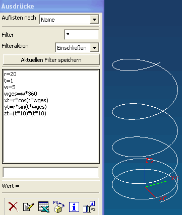Click the P2 reference info icon
The width and height of the screenshot is (182, 215).
[90, 207]
